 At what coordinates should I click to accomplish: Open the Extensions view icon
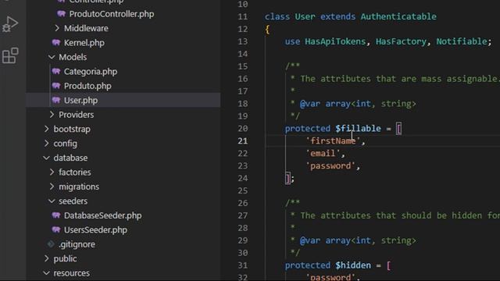[10, 55]
